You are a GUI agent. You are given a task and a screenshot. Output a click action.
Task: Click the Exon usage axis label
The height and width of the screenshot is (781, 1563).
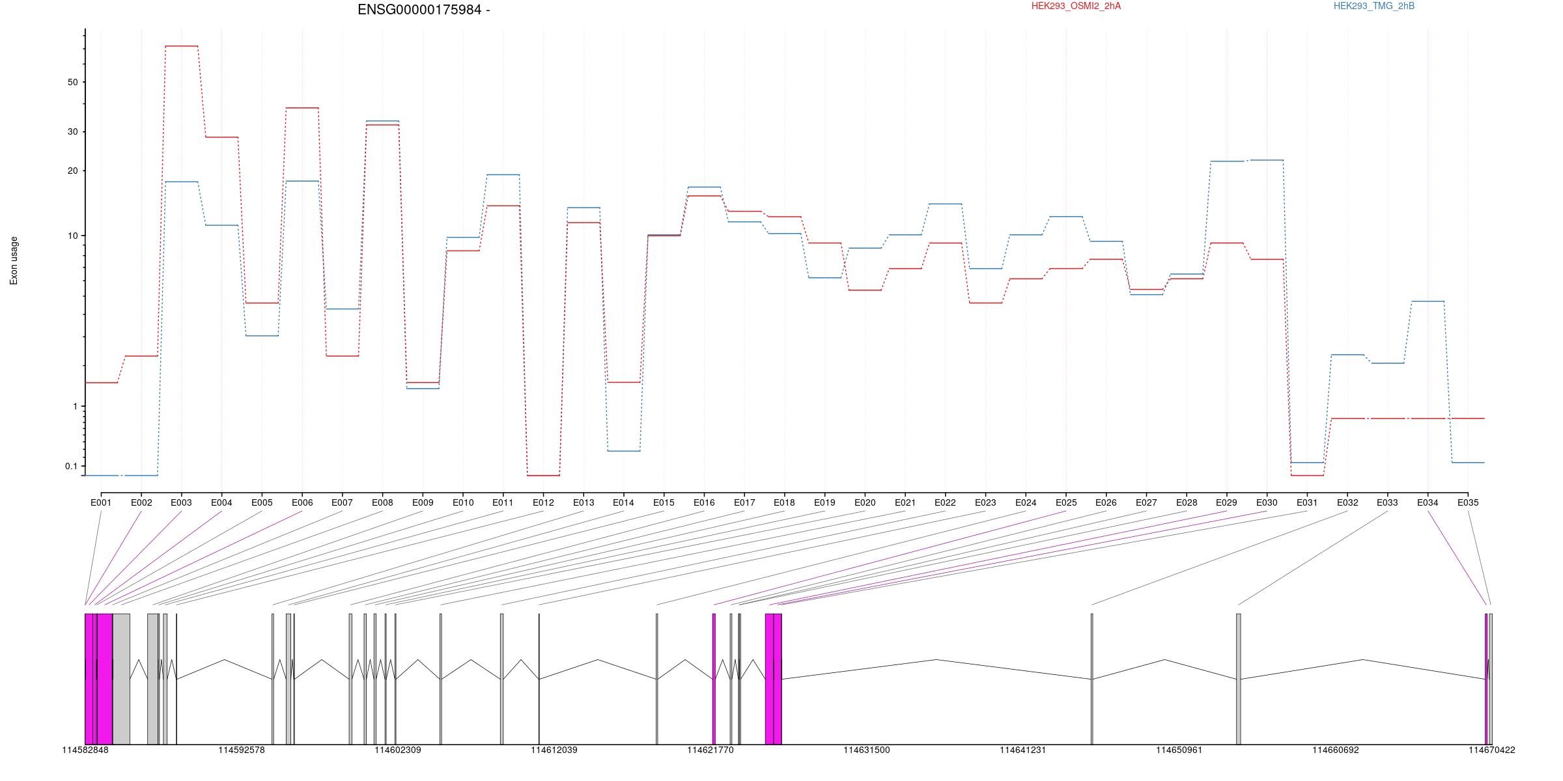(x=14, y=260)
